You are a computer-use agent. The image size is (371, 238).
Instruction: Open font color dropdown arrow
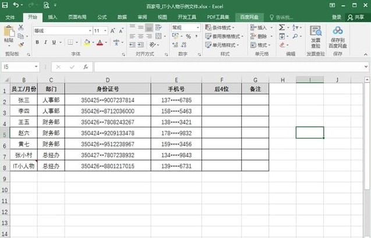(106, 42)
